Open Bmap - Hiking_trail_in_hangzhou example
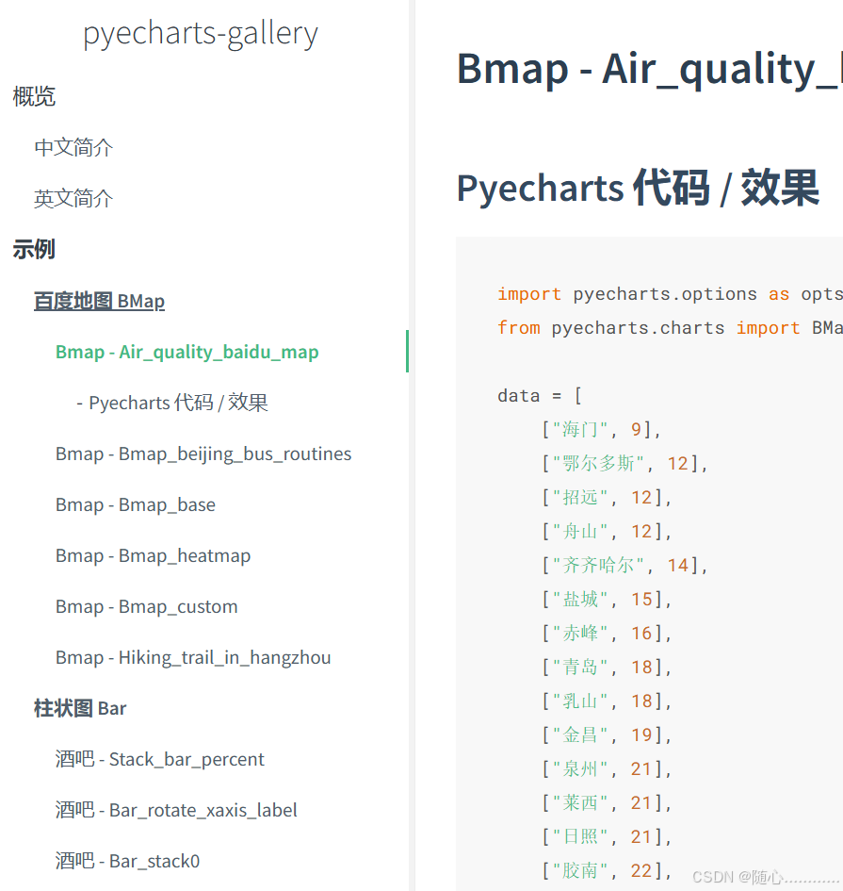This screenshot has width=843, height=891. (193, 657)
